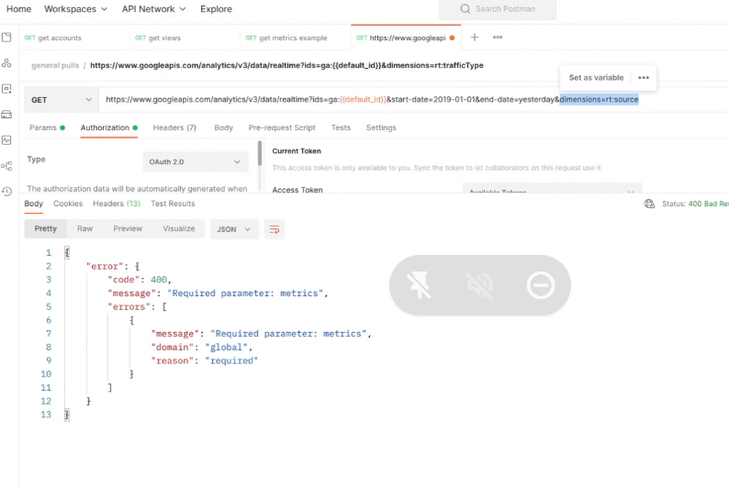The width and height of the screenshot is (729, 487).
Task: Open Available Tokens dropdown
Action: coord(552,189)
